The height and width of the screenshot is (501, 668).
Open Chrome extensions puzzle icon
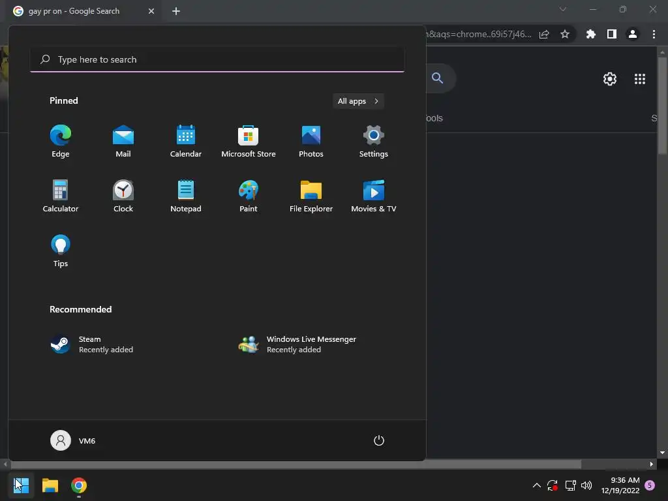[591, 34]
